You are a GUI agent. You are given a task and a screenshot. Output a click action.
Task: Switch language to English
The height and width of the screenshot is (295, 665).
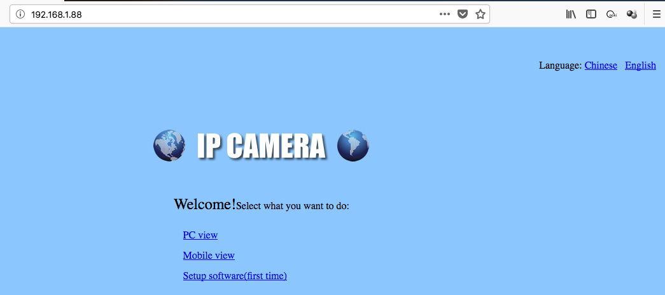point(640,65)
